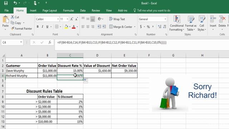Cut the selected cell
The image size is (229, 129).
[15, 17]
